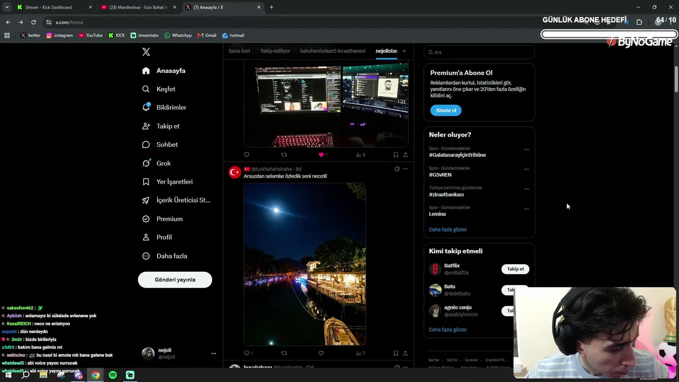Open the streamlabs bookmark

click(x=144, y=36)
